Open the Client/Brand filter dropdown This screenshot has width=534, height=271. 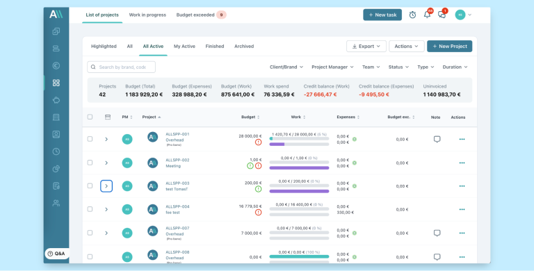tap(286, 67)
